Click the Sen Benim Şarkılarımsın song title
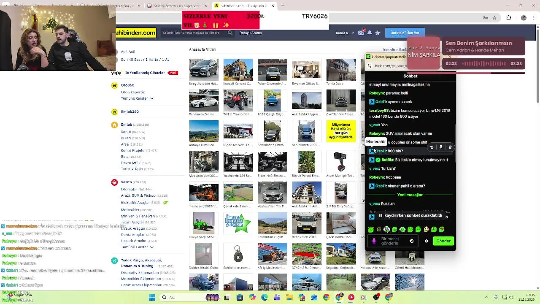Screen dimensions: 540x304 [x=478, y=43]
